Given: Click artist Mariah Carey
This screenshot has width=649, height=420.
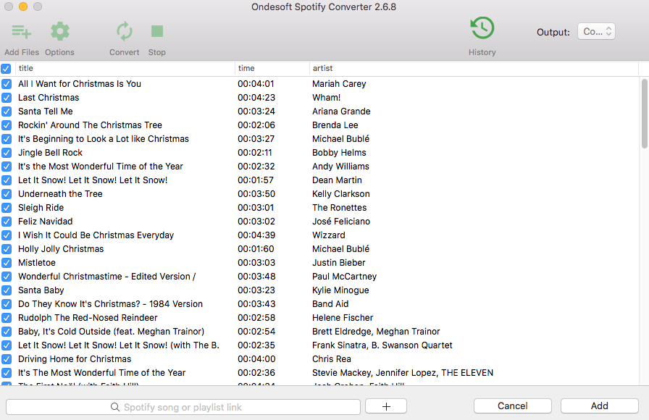Looking at the screenshot, I should pos(339,84).
